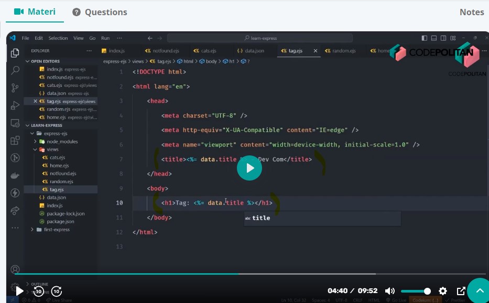This screenshot has height=303, width=489.
Task: Open the Source Control icon in activity bar
Action: coord(15,88)
